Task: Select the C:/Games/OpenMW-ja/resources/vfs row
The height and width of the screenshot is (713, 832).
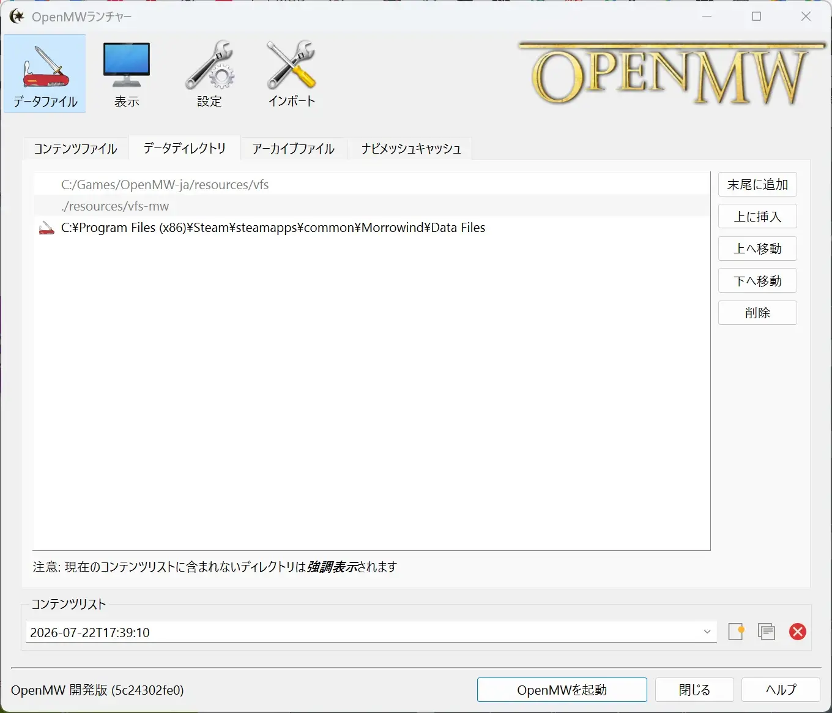Action: (372, 185)
